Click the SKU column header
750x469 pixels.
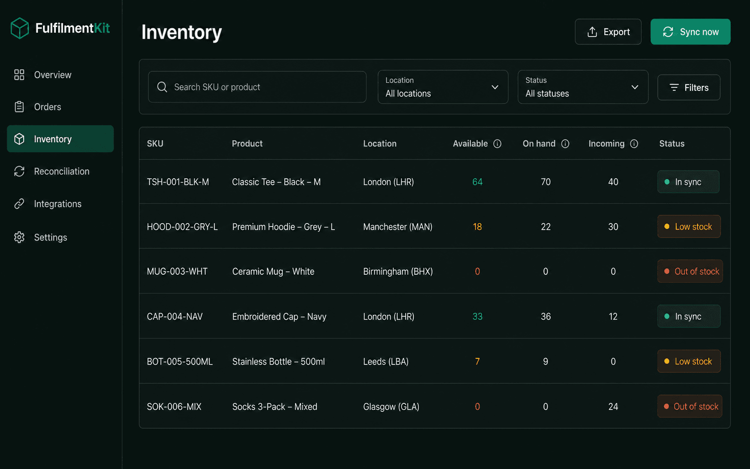tap(155, 144)
